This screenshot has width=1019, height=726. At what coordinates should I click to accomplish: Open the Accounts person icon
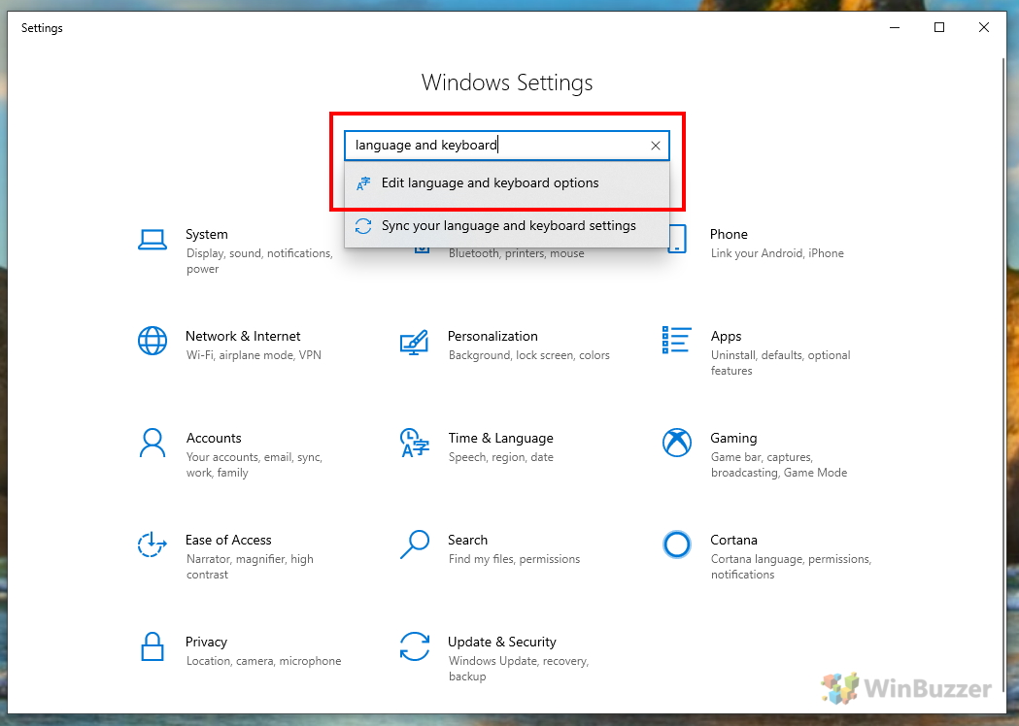(x=153, y=443)
